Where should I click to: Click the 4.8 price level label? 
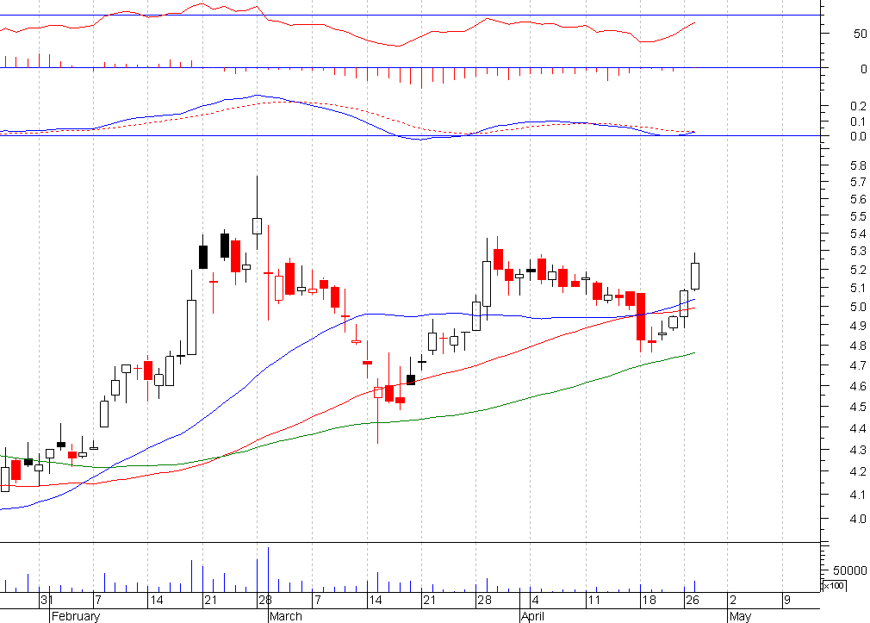858,346
